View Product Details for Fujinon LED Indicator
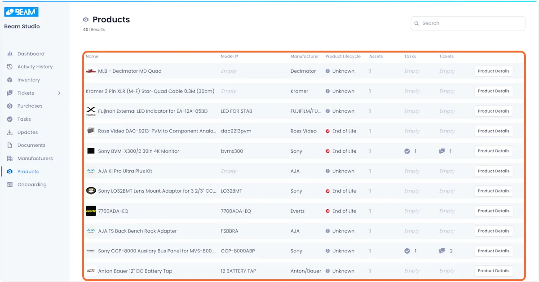Viewport: 539px width, 282px height. click(494, 111)
